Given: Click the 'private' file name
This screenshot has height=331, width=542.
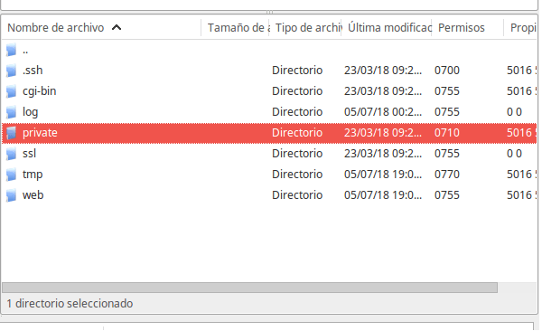Looking at the screenshot, I should 40,133.
